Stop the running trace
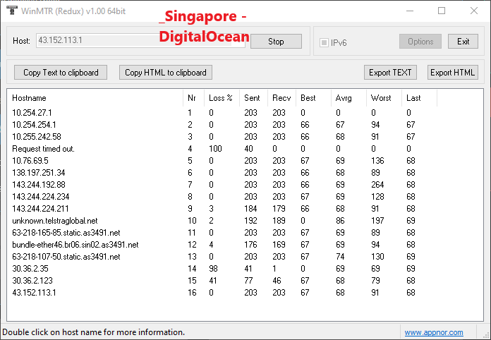Screen dimensions: 491x340 (x=276, y=42)
